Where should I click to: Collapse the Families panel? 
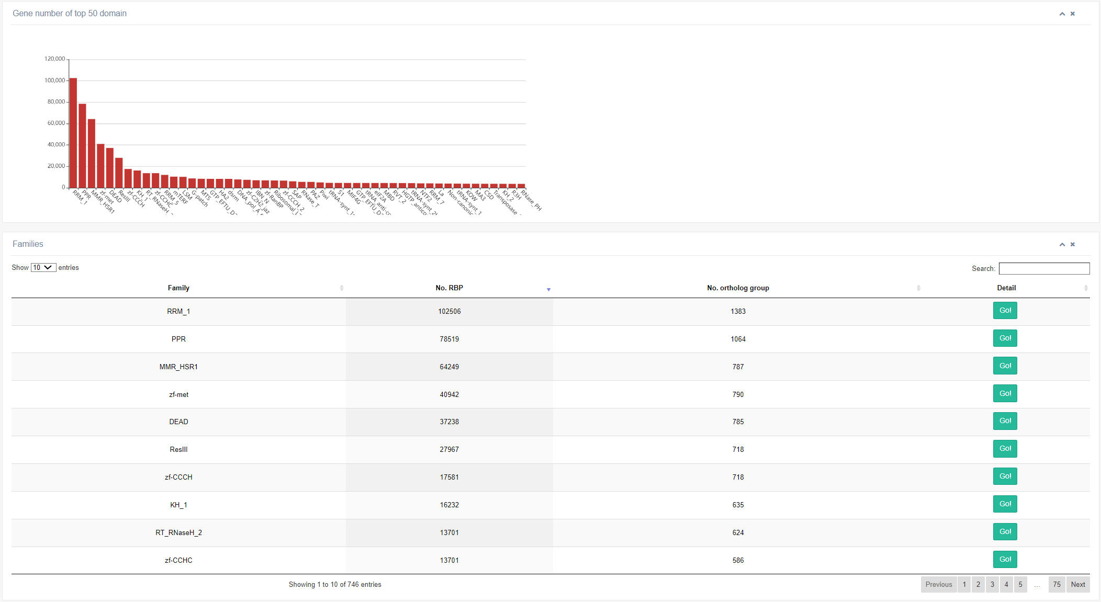click(x=1062, y=245)
